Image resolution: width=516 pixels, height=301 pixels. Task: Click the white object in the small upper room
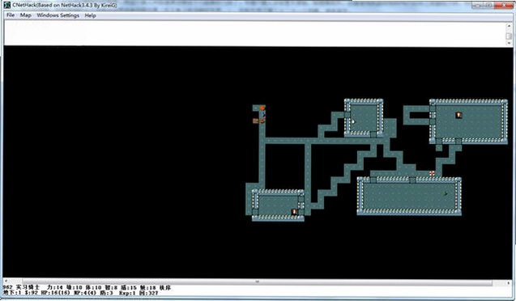coord(353,121)
